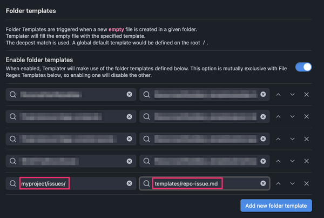The height and width of the screenshot is (218, 324).
Task: Click the myproject/issues/ folder input
Action: coord(70,183)
